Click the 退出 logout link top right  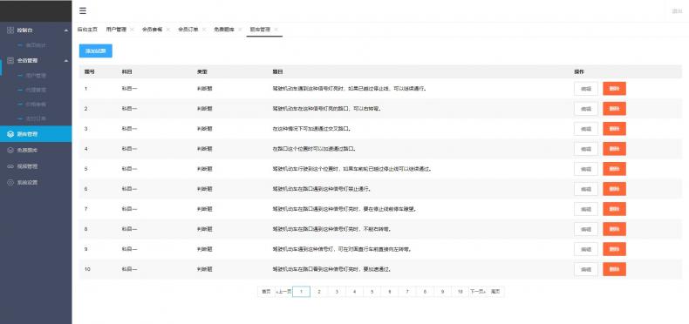click(677, 11)
